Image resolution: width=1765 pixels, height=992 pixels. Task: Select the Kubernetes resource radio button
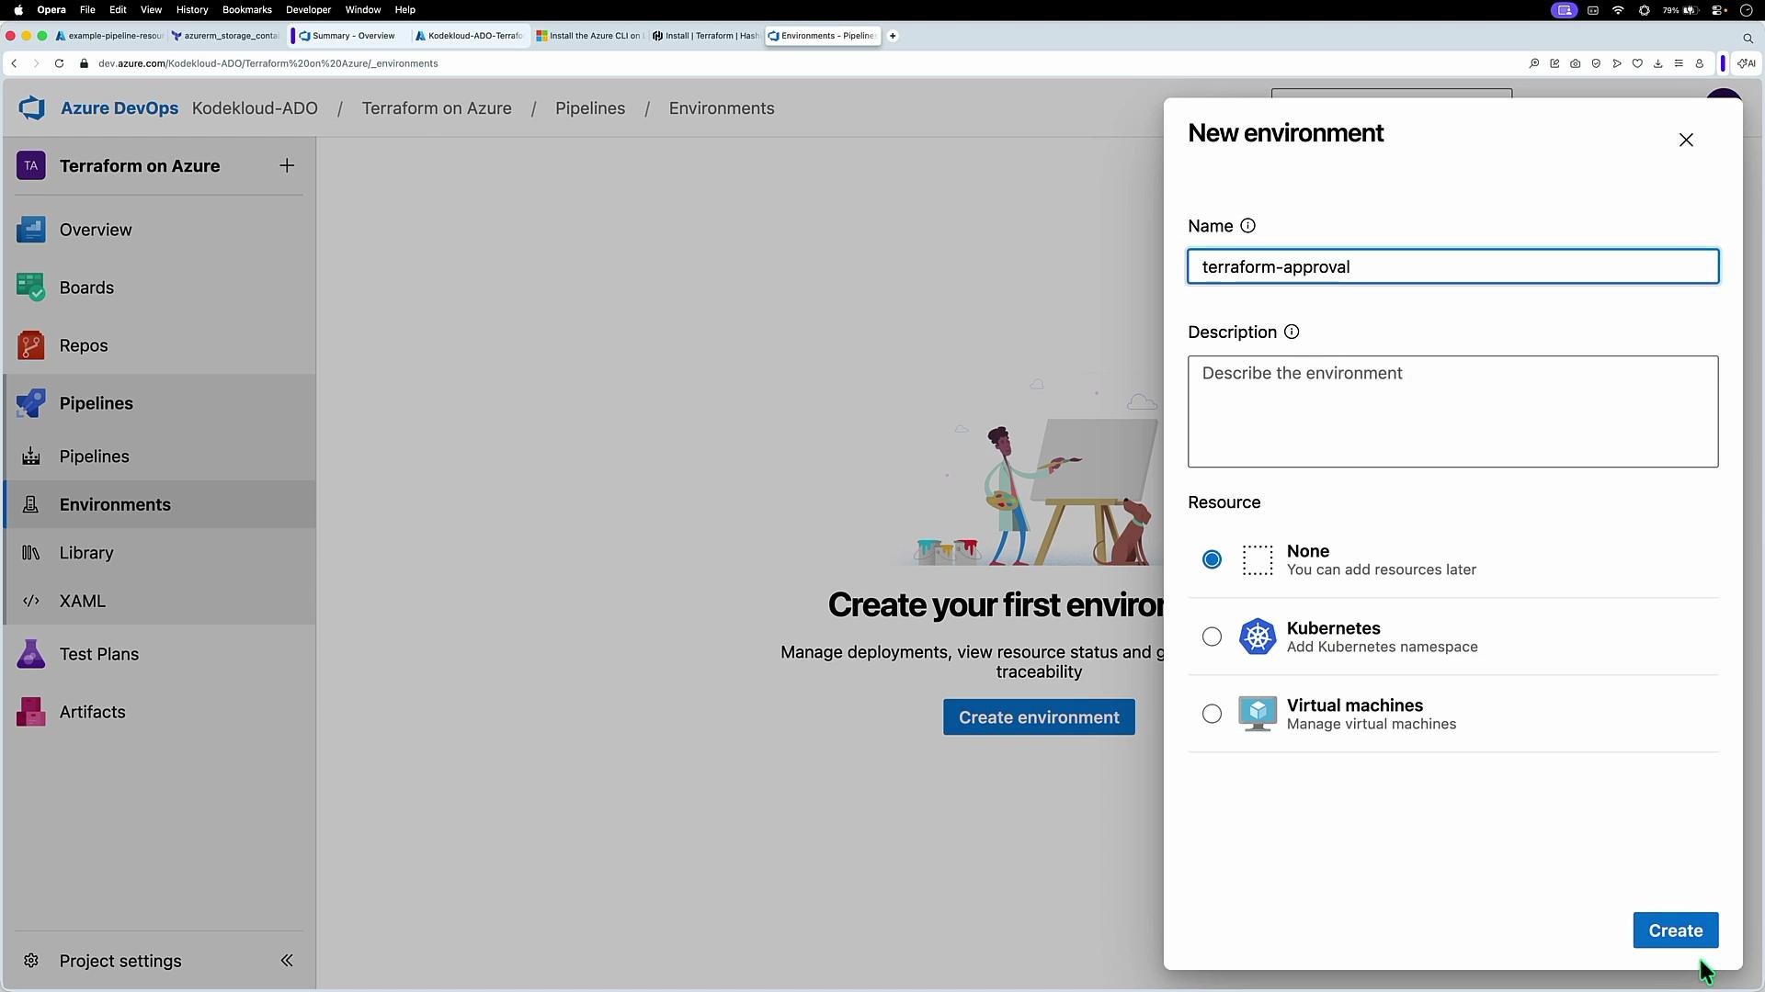(1212, 637)
